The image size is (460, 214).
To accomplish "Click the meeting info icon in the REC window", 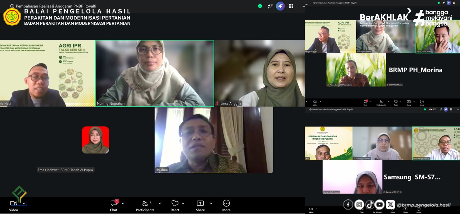I will point(310,109).
